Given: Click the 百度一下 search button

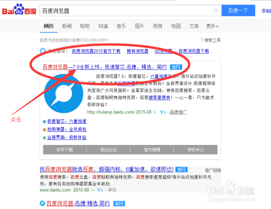Looking at the screenshot, I should pos(238,10).
